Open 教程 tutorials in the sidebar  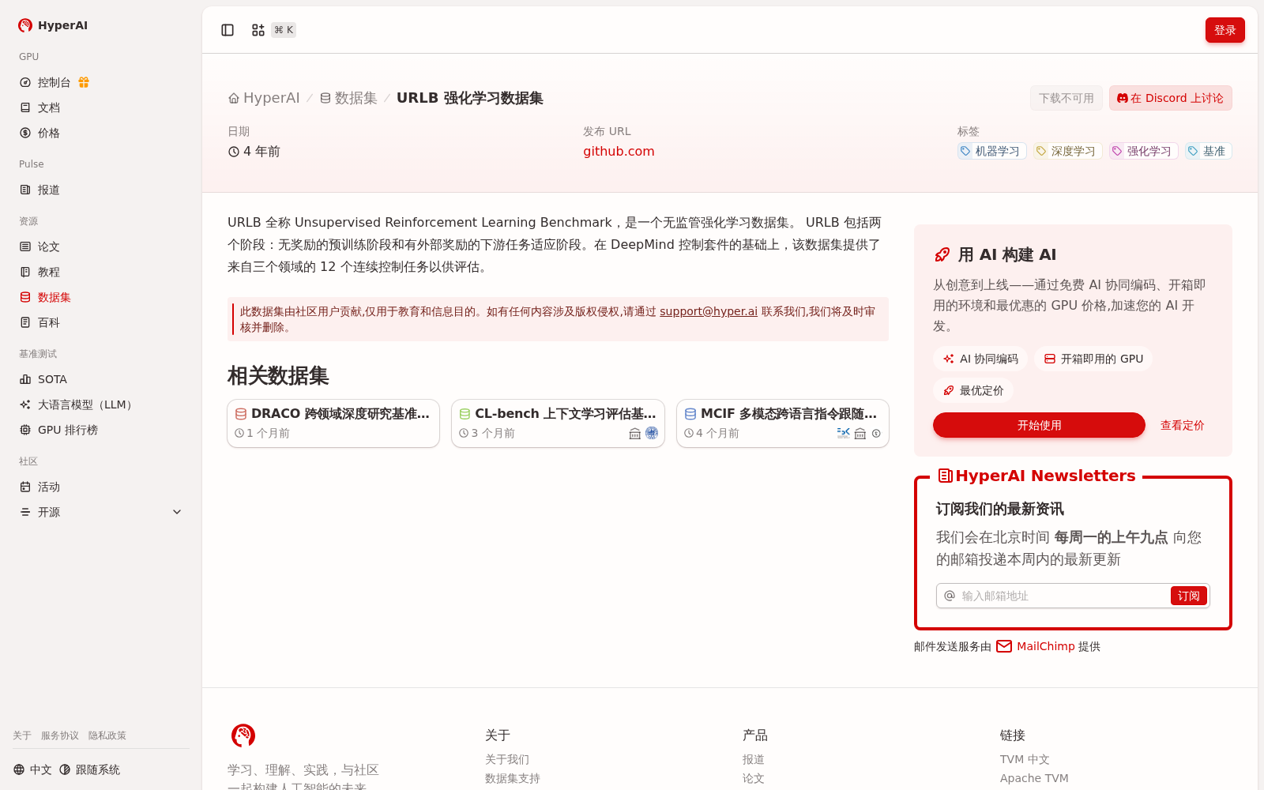(x=101, y=272)
